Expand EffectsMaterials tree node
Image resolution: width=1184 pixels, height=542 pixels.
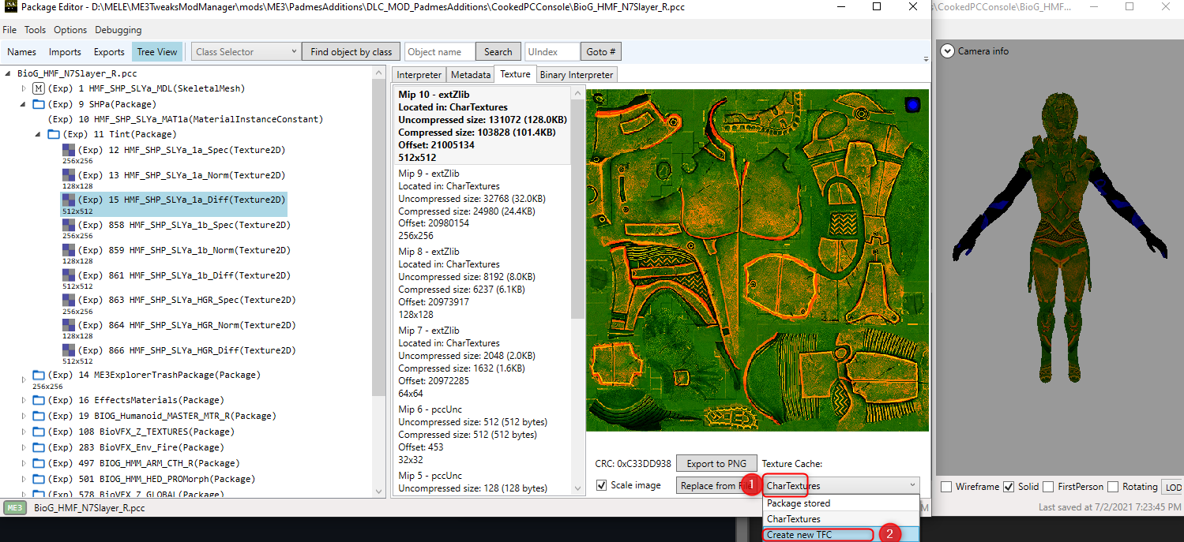(x=24, y=401)
